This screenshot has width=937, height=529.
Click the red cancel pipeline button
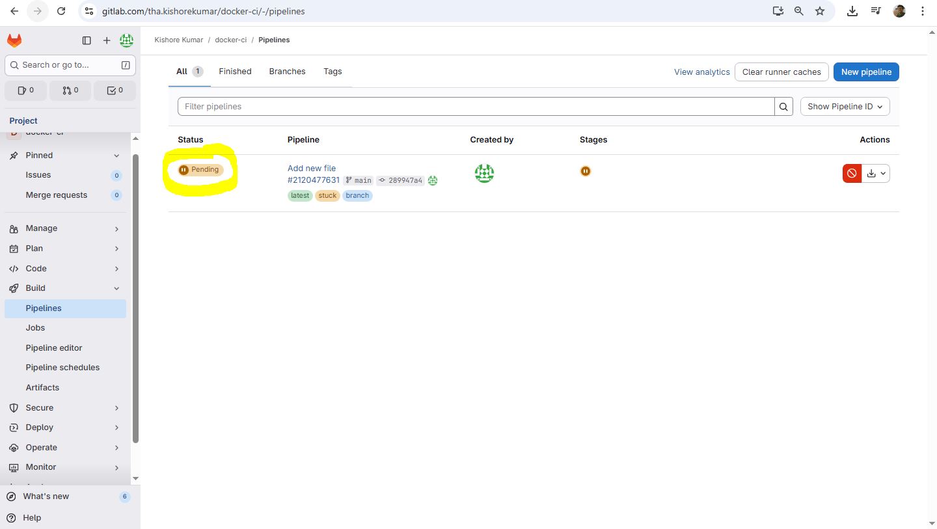[852, 173]
